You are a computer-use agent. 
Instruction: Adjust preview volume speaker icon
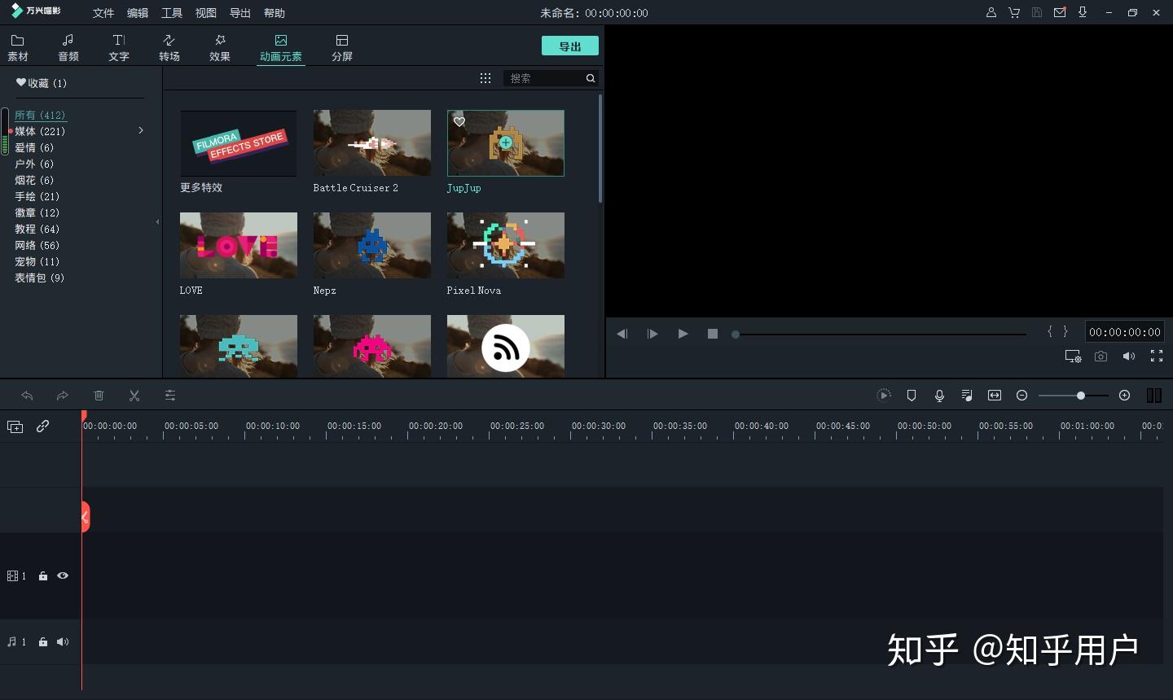point(1128,357)
